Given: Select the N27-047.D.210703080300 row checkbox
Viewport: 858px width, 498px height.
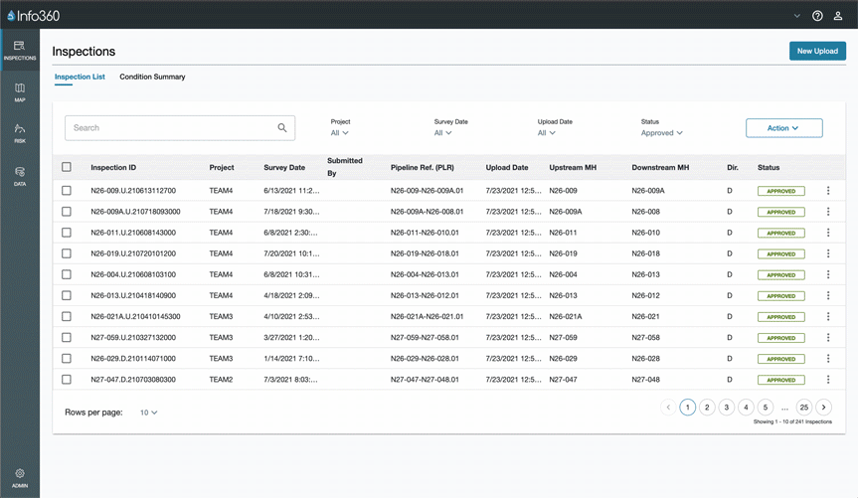Looking at the screenshot, I should [x=67, y=380].
